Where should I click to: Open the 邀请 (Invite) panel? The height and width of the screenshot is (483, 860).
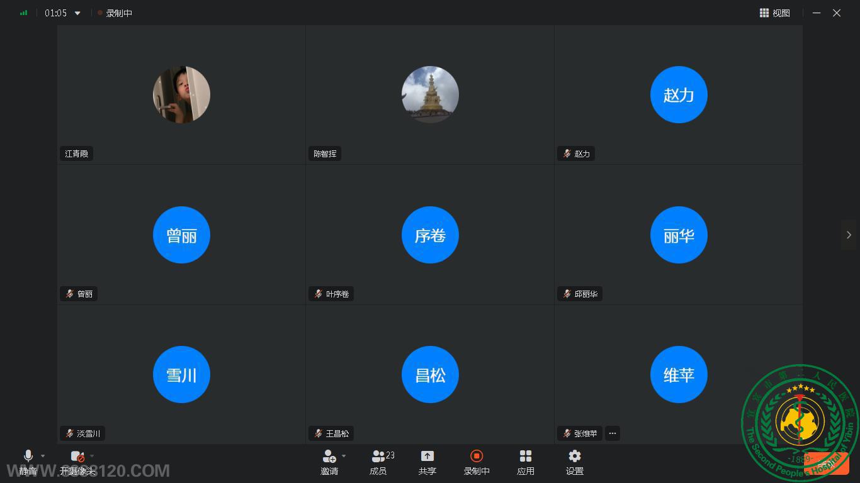[x=329, y=462]
